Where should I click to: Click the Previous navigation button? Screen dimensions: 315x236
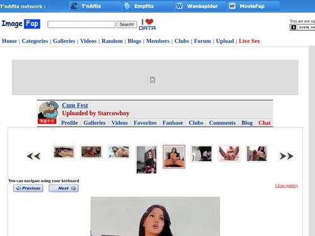coord(28,188)
